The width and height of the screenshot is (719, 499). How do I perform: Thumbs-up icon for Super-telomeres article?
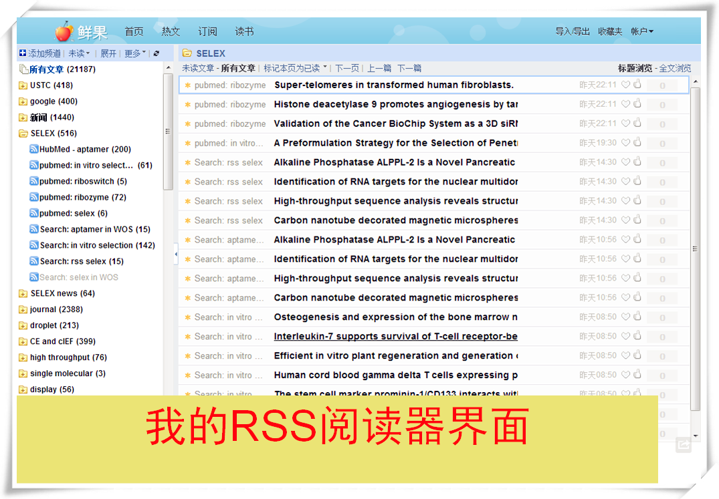pos(637,84)
